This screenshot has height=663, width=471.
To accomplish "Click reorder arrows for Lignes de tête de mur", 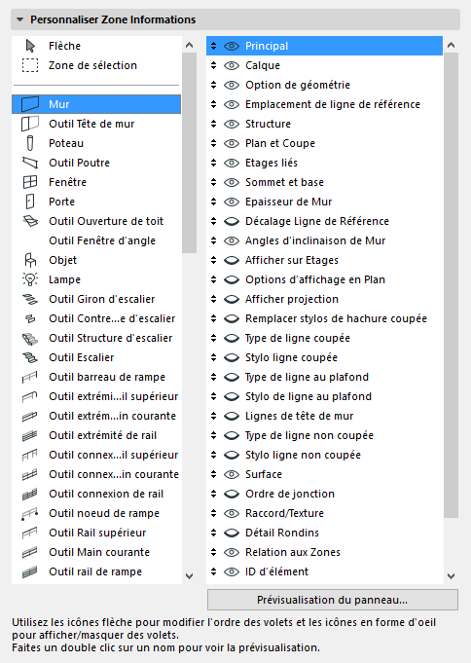I will [x=213, y=416].
